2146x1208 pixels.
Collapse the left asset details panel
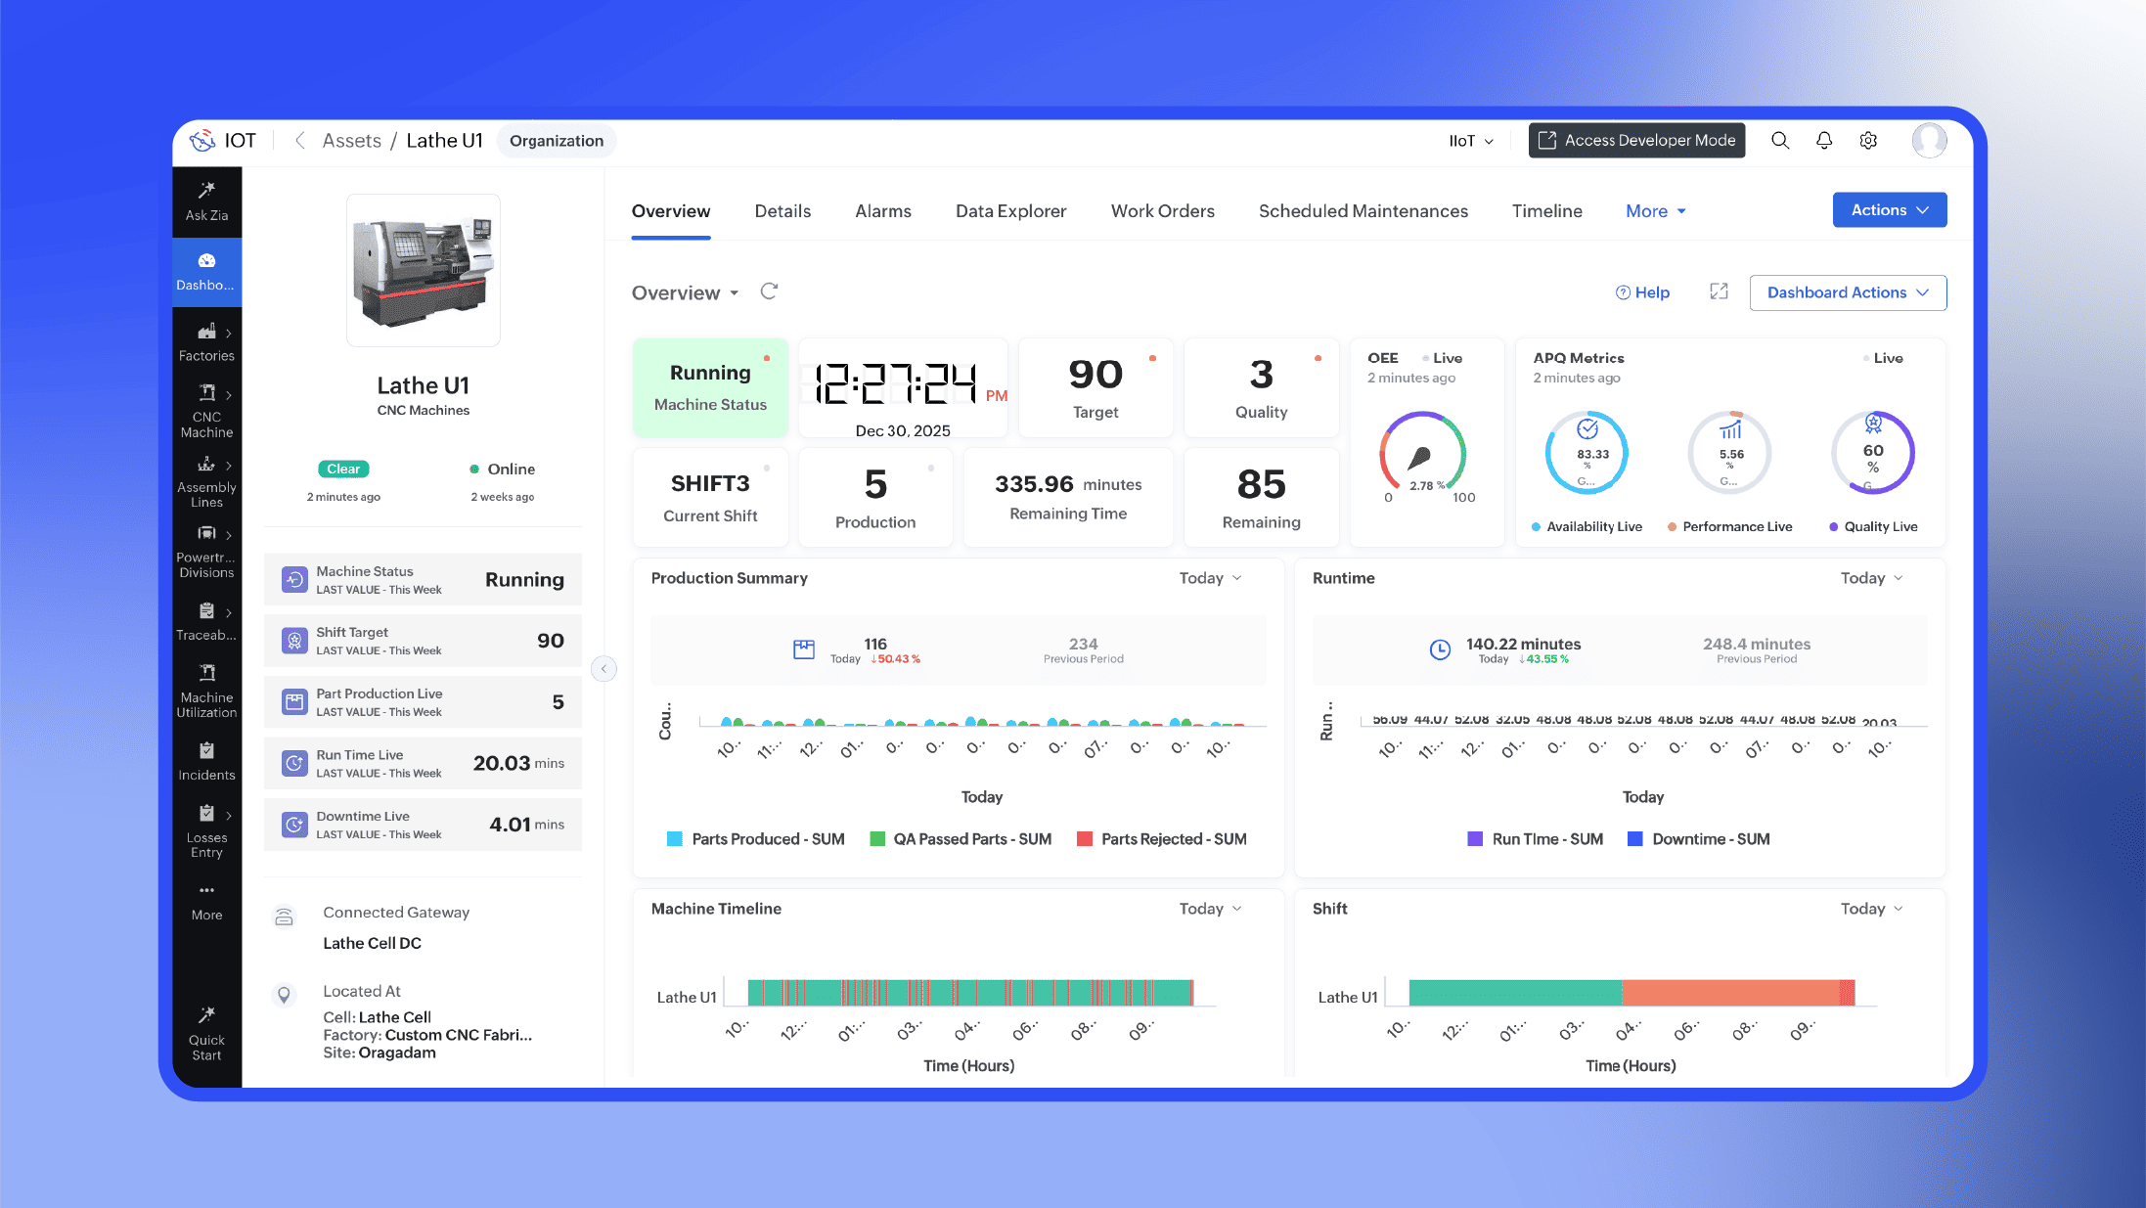(604, 669)
